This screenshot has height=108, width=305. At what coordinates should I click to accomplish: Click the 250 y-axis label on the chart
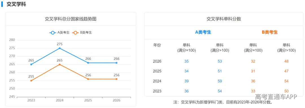point(12,88)
